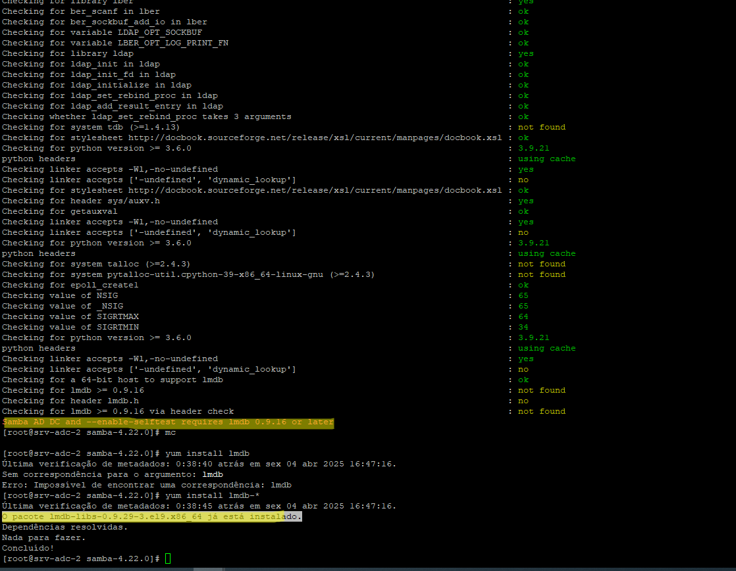Screen dimensions: 736x571
Task: Select the 'Checking for ber_scanf in lber' line
Action: [x=81, y=11]
